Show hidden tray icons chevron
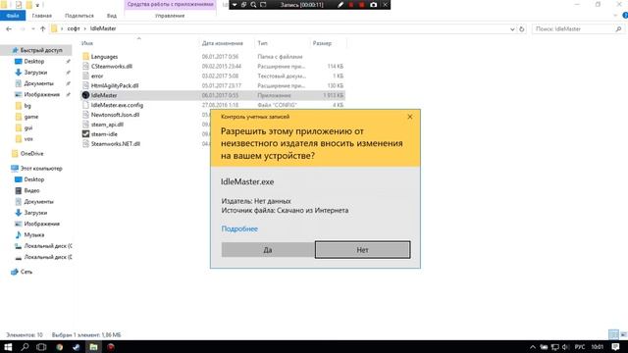This screenshot has width=628, height=353. click(x=533, y=347)
